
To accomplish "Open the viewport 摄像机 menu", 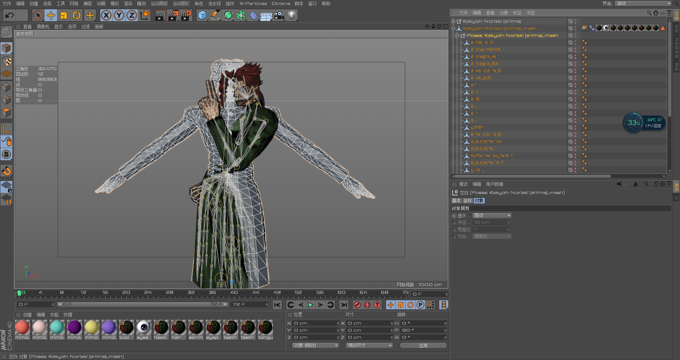I will pyautogui.click(x=43, y=27).
